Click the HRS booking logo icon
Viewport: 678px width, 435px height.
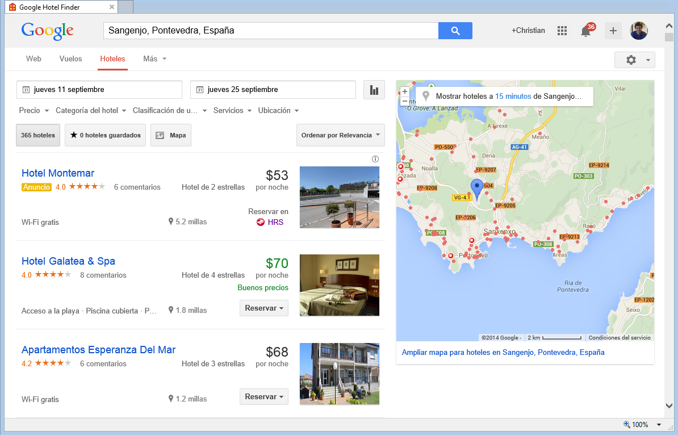(x=260, y=222)
